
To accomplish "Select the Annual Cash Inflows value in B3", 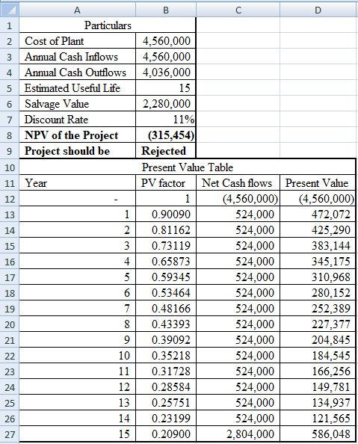I will [166, 57].
